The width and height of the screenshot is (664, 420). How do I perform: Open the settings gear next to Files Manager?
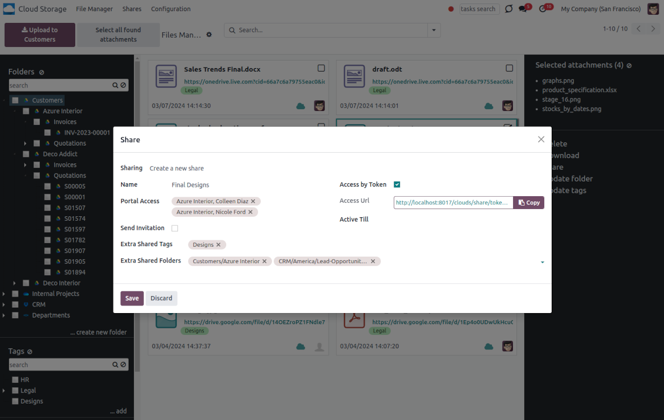(209, 35)
